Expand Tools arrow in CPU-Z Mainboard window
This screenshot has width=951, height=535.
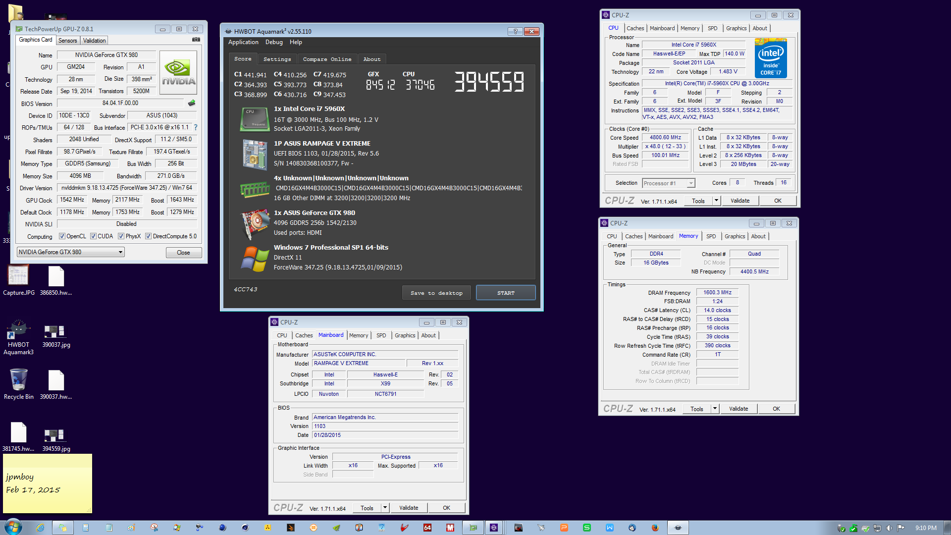click(x=384, y=508)
